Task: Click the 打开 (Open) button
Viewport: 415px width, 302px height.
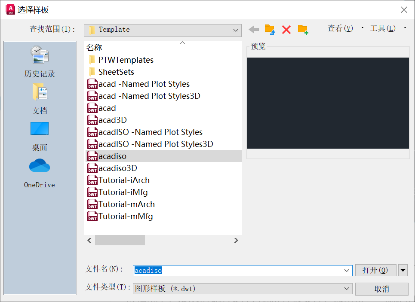Action: [x=375, y=270]
